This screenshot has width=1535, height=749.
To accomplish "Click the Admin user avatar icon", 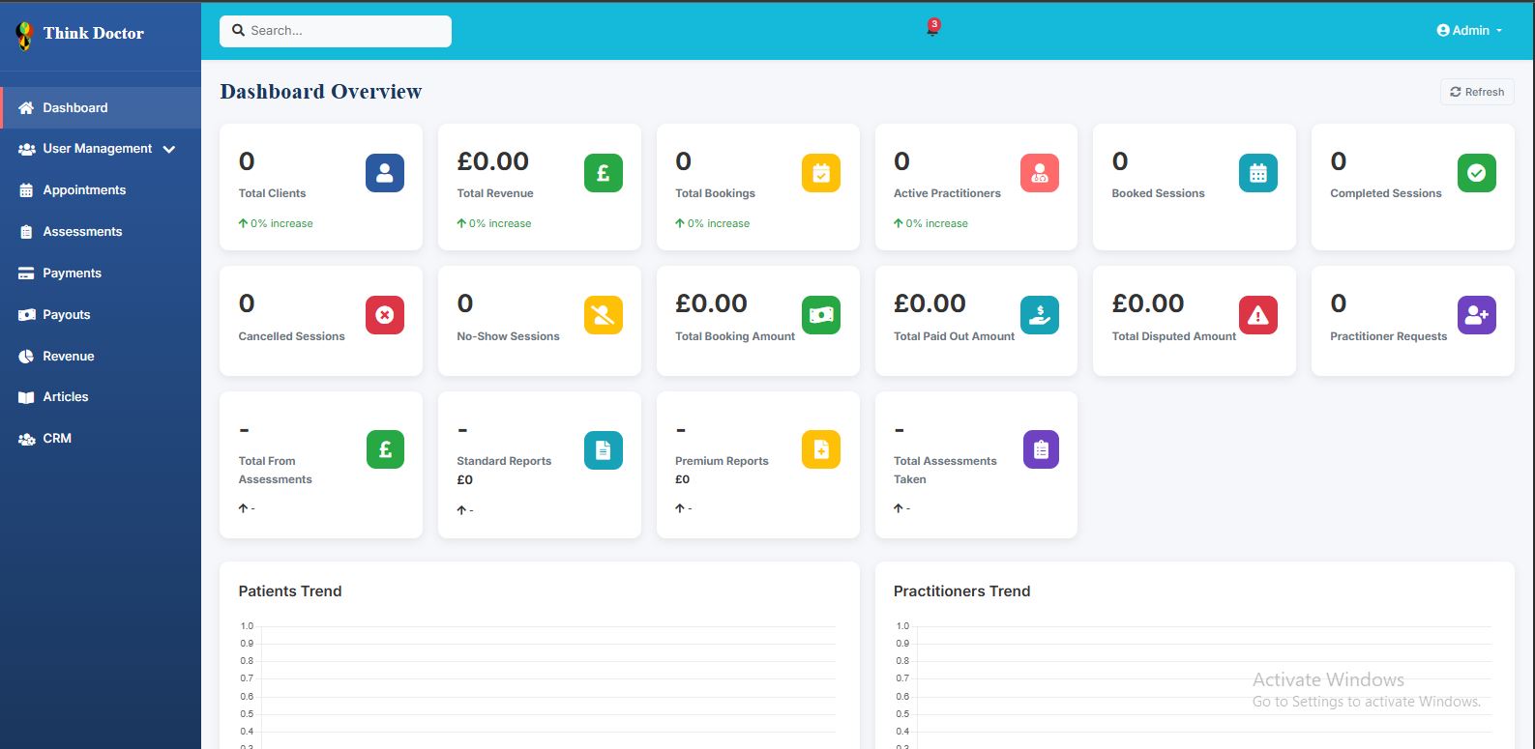I will pyautogui.click(x=1443, y=31).
